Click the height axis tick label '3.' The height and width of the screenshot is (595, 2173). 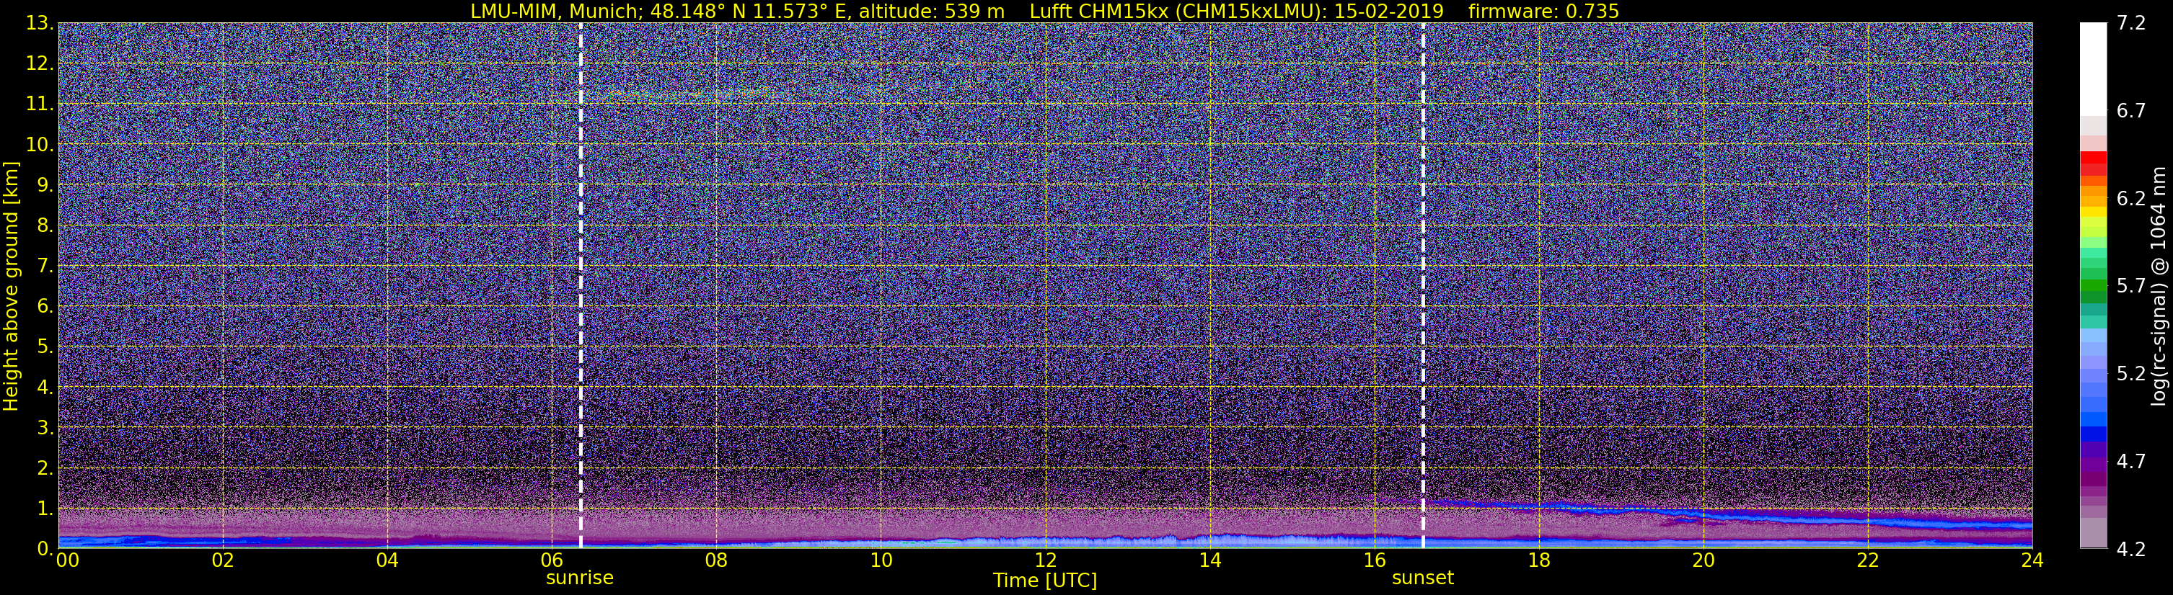pos(45,428)
